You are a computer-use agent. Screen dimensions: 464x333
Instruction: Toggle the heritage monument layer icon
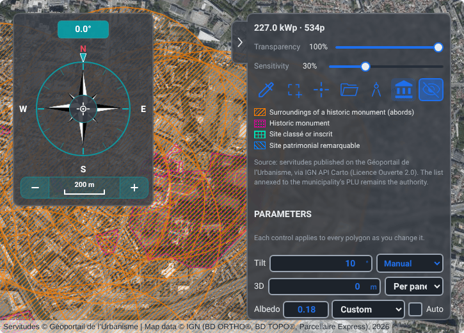click(x=404, y=90)
